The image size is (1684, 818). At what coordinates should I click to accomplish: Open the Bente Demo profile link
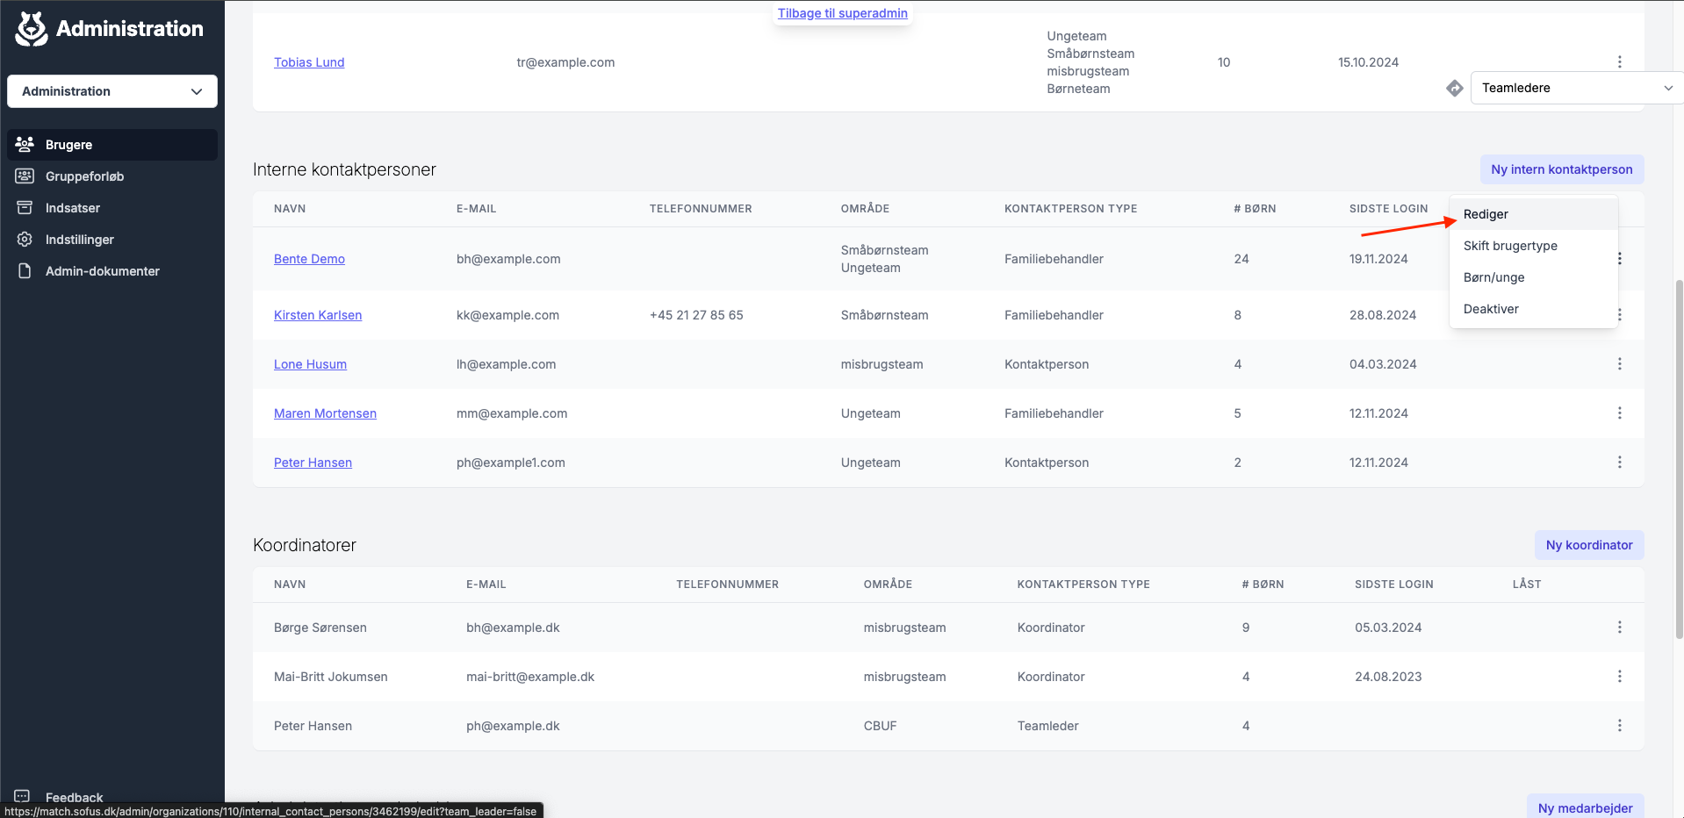tap(309, 259)
